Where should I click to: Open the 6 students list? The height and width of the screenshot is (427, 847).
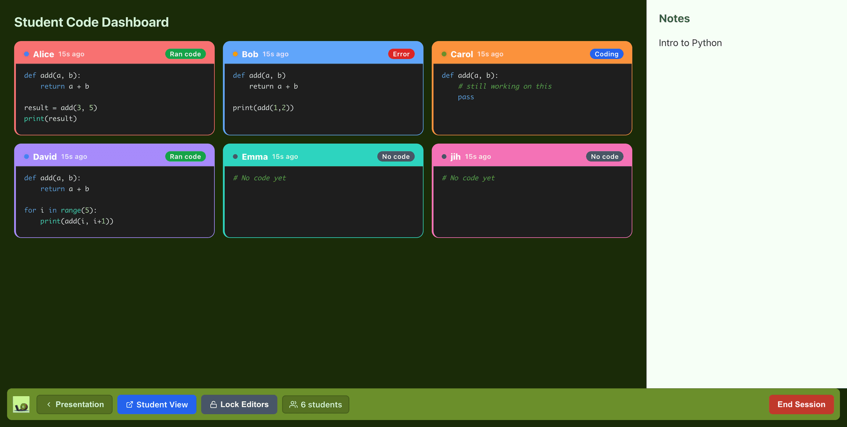315,404
